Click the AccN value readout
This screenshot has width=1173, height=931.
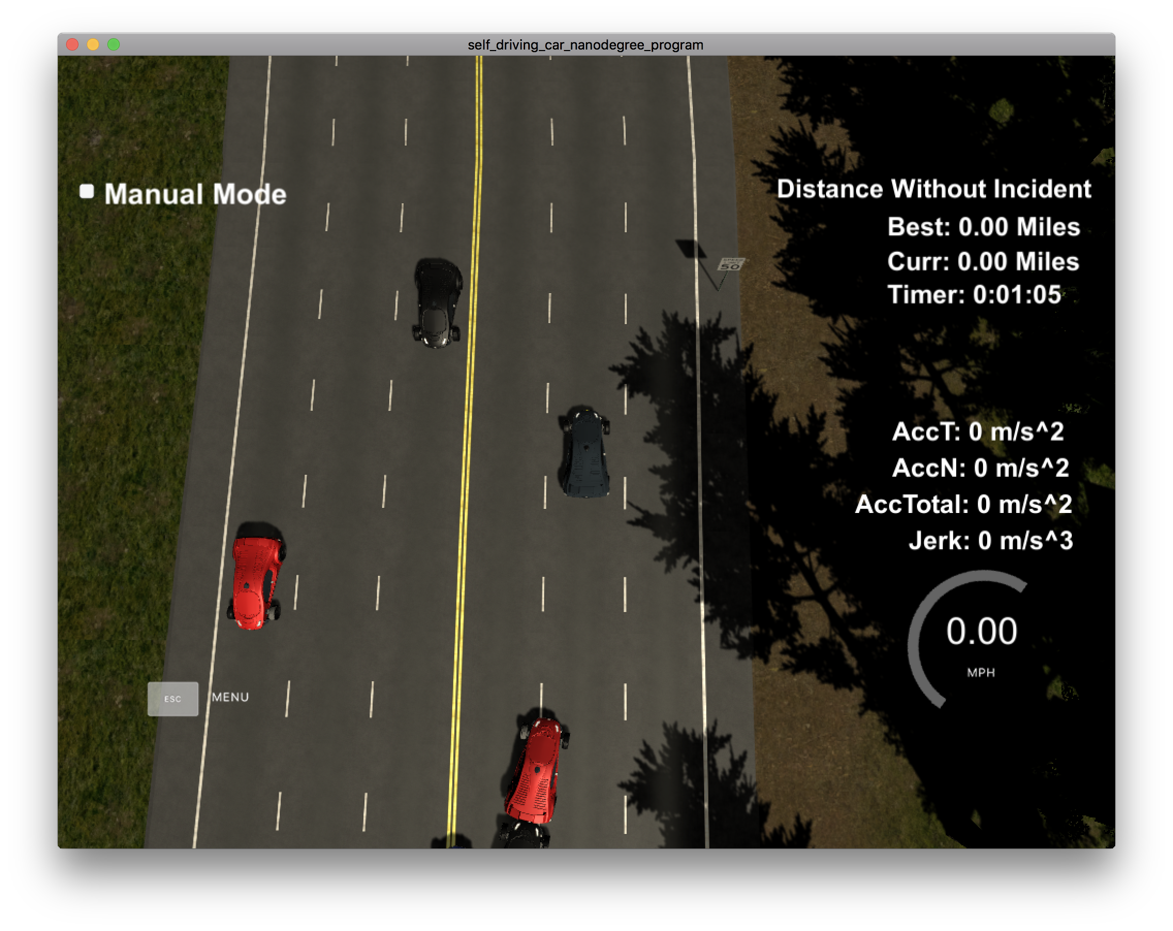click(980, 468)
